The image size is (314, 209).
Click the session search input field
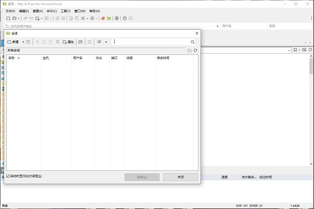[x=151, y=42]
